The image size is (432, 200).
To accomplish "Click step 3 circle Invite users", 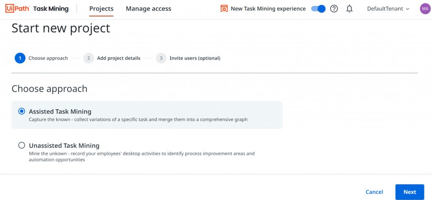I will pos(161,58).
